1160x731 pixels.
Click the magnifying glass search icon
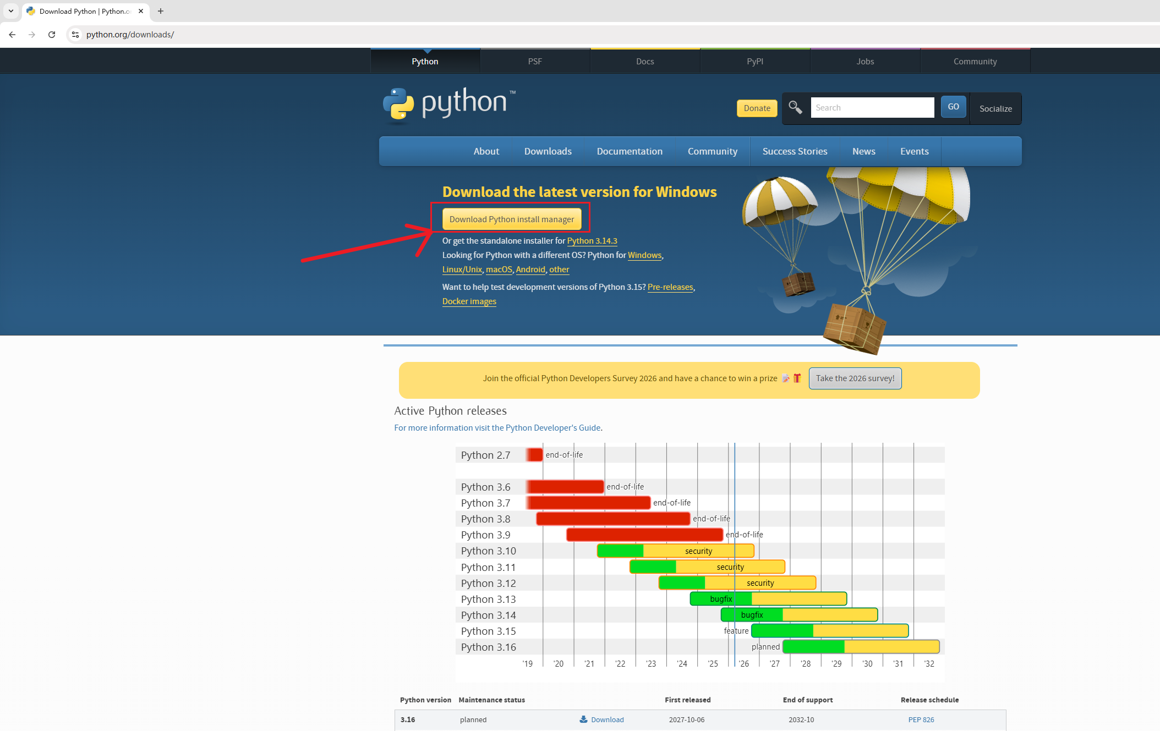(x=795, y=107)
